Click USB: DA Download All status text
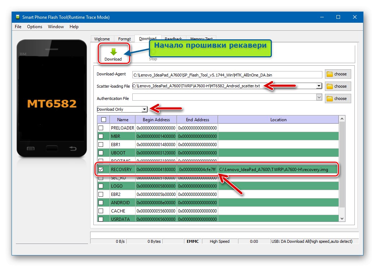This screenshot has width=375, height=267. 312,241
